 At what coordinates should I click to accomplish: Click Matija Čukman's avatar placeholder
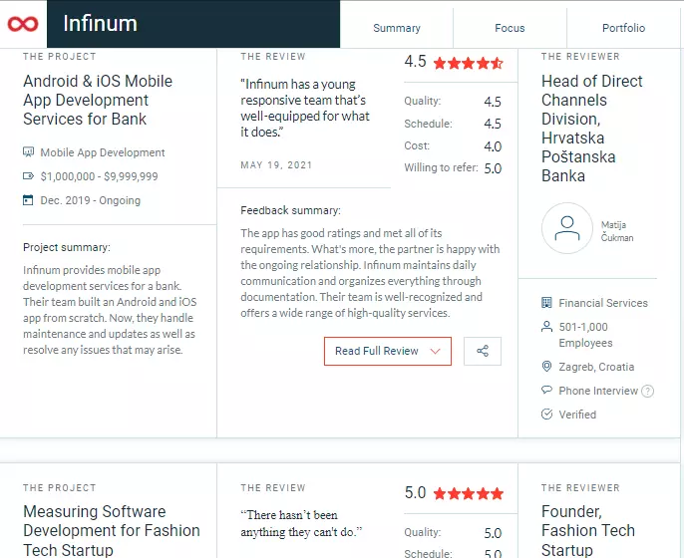click(x=566, y=228)
